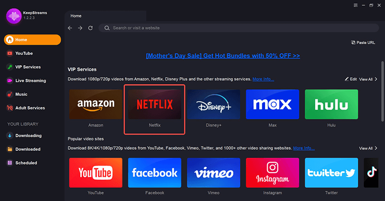Viewport: 385px width, 201px height.
Task: Click the browser back arrow icon
Action: [x=70, y=28]
